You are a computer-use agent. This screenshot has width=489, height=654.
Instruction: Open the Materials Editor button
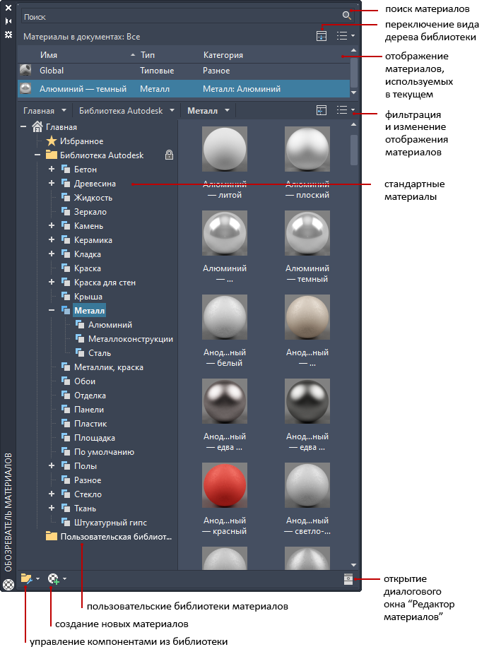click(348, 579)
